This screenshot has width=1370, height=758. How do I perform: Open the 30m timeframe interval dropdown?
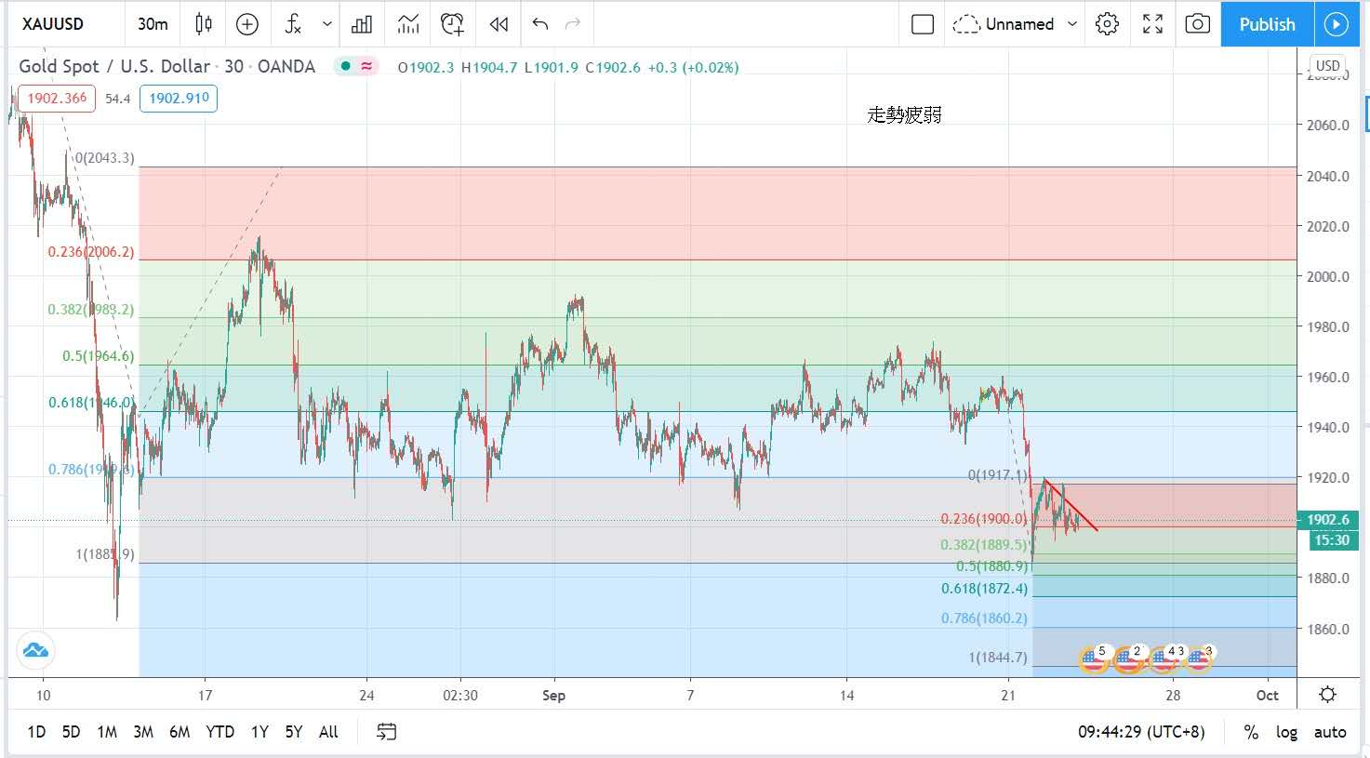click(x=153, y=24)
